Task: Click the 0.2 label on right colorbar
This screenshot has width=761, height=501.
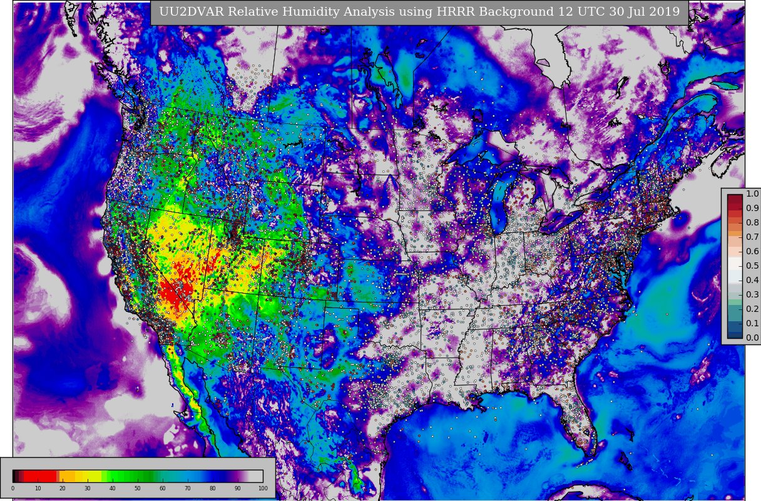Action: pos(752,309)
